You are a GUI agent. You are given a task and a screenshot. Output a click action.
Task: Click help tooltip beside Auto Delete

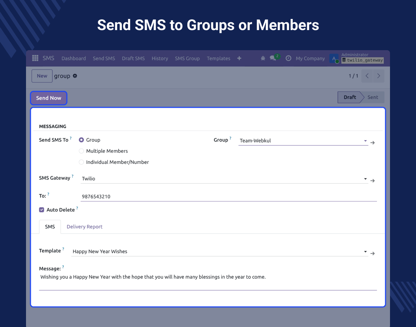click(x=77, y=208)
